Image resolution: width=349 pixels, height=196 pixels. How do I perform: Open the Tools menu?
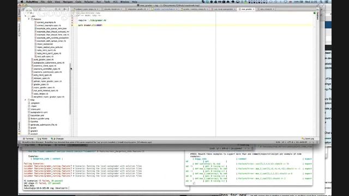point(107,2)
